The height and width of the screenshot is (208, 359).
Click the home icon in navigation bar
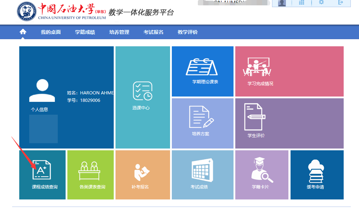pos(23,32)
